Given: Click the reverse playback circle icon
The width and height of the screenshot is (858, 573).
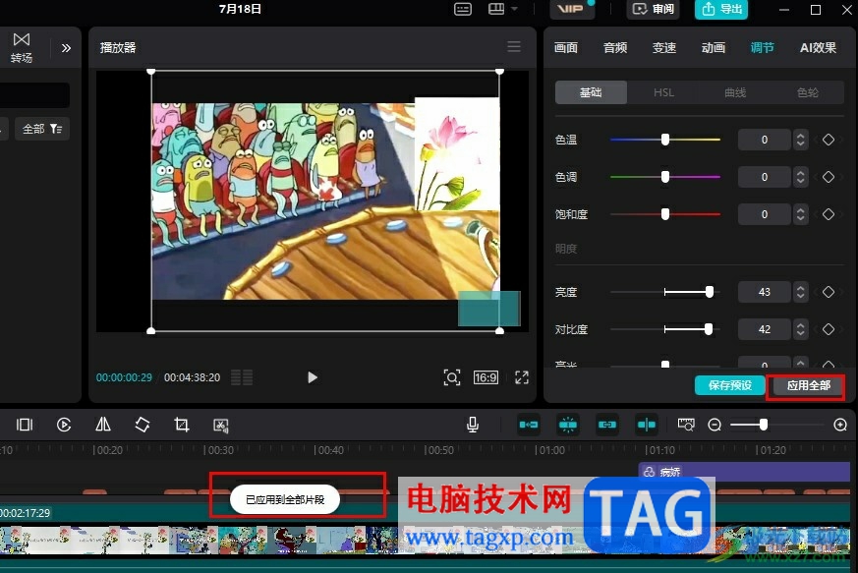Looking at the screenshot, I should point(64,425).
